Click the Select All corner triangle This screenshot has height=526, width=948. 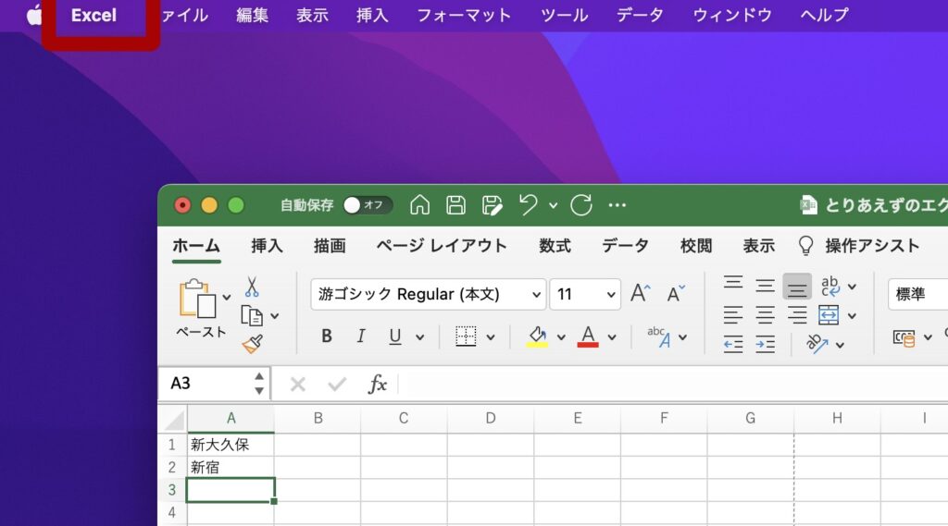tap(174, 420)
